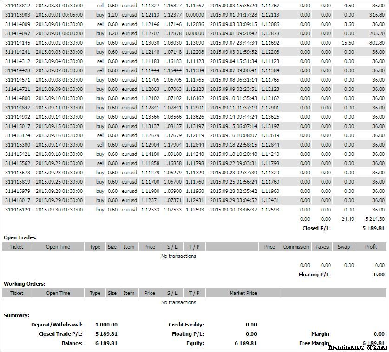Select the sell type in row 311414312
The height and width of the screenshot is (352, 389).
[100, 61]
